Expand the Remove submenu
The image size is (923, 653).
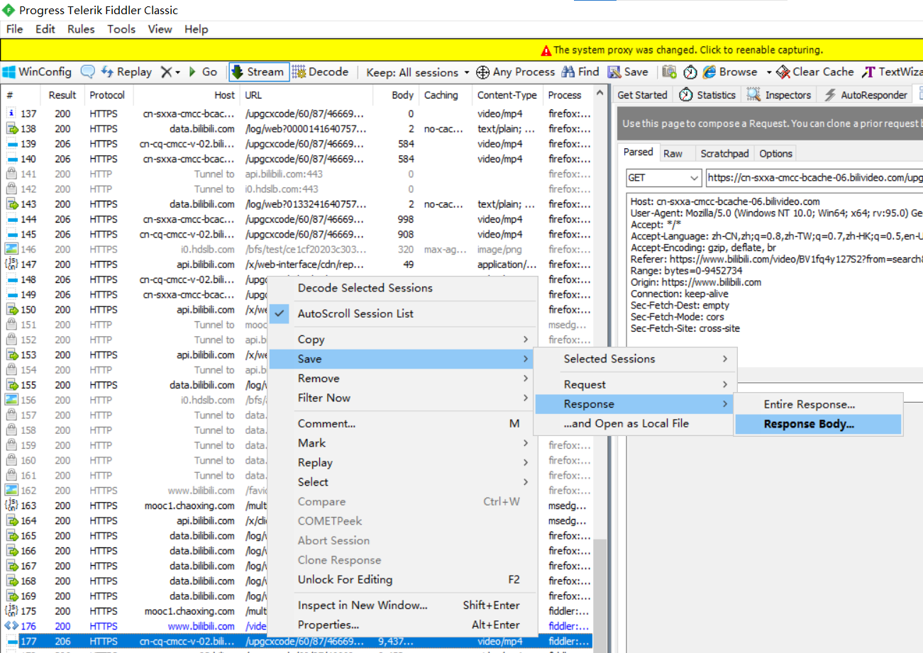pyautogui.click(x=402, y=379)
